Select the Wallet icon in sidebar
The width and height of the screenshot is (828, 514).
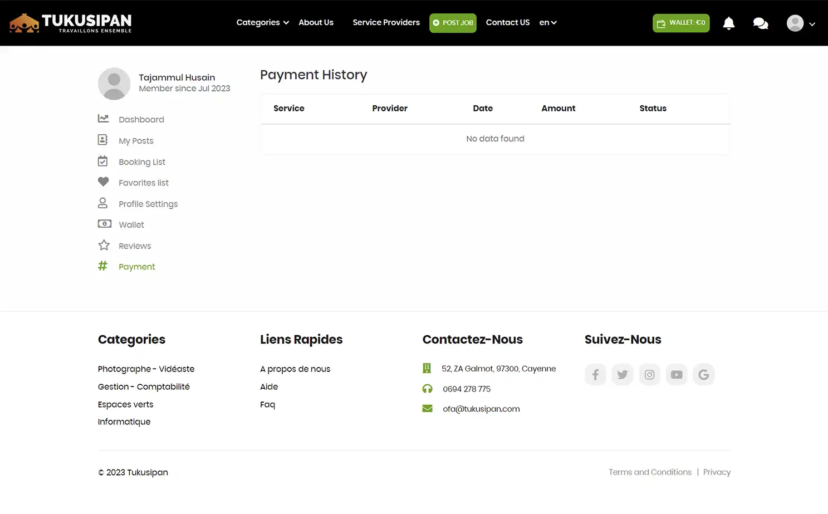(x=104, y=223)
